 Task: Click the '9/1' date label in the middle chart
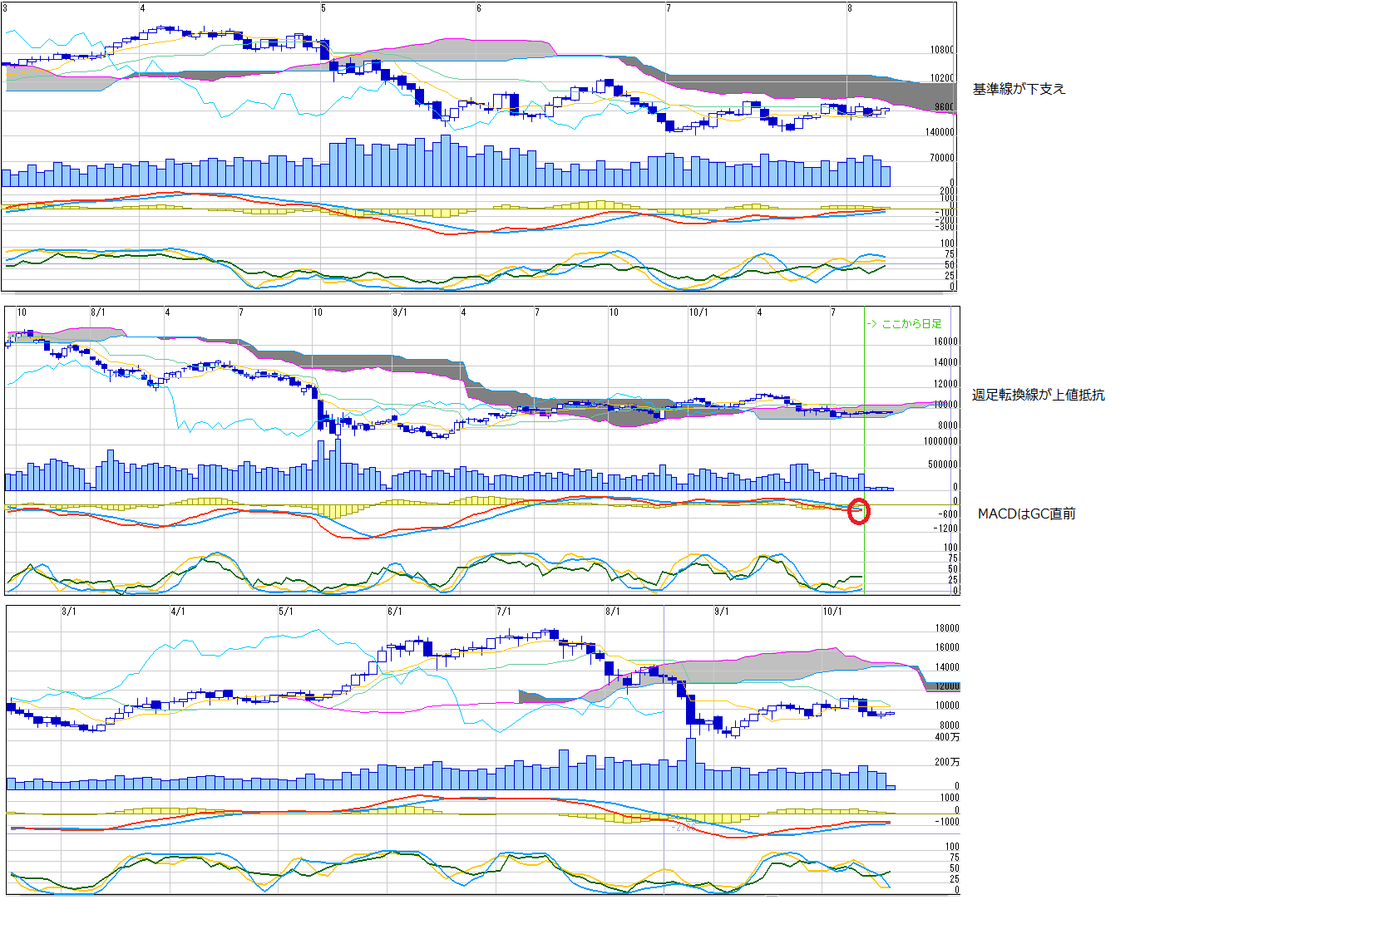point(400,312)
